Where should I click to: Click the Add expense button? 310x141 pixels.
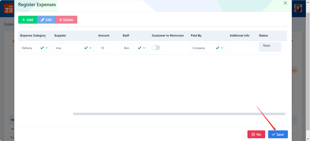pyautogui.click(x=28, y=20)
